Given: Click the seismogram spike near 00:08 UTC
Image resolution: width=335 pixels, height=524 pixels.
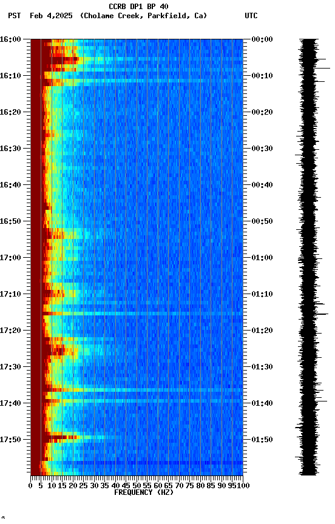Looking at the screenshot, I should 323,68.
